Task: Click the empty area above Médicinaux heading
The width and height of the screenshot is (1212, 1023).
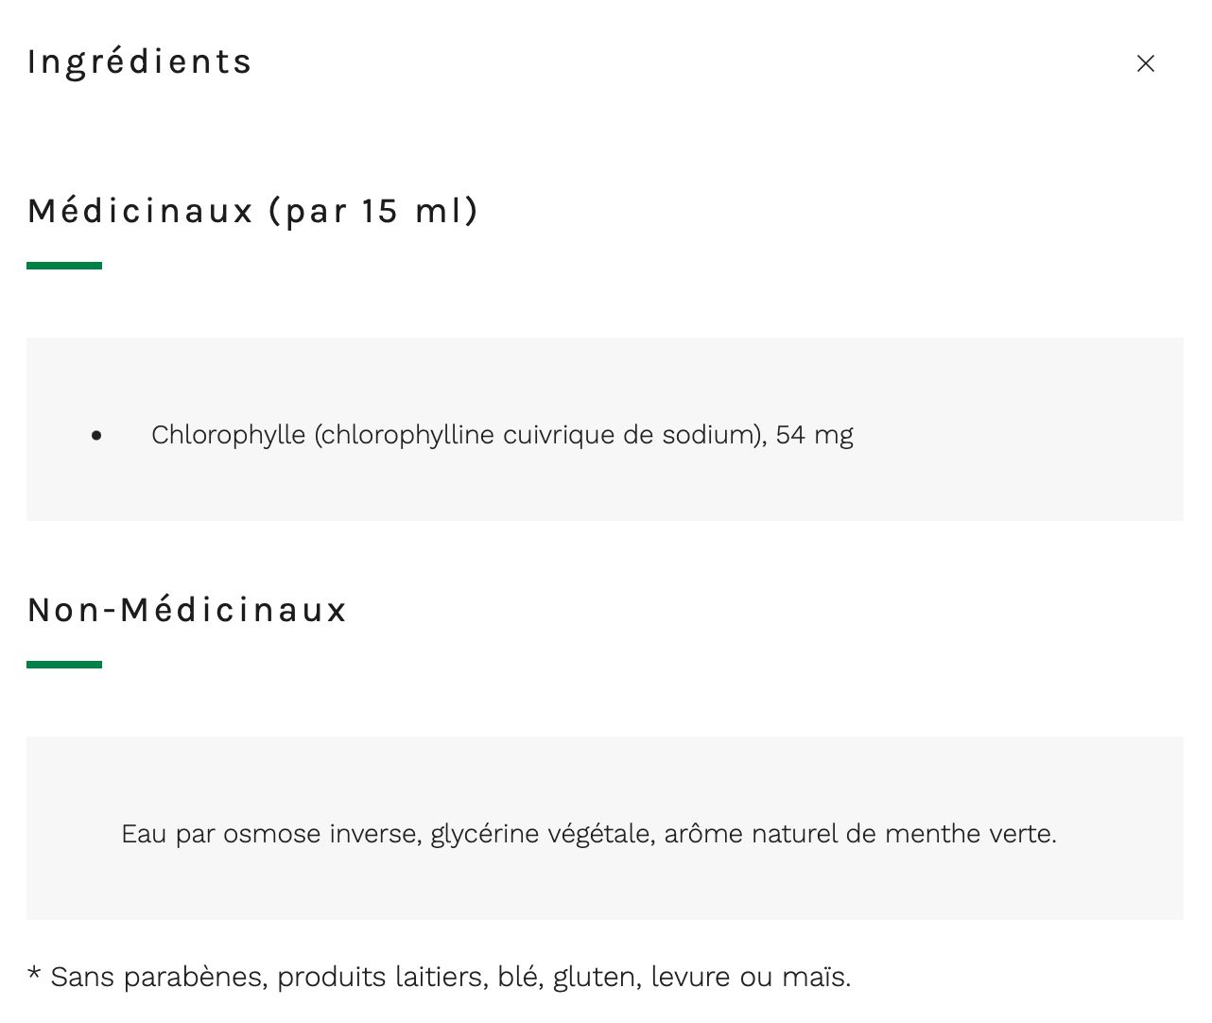Action: point(605,142)
